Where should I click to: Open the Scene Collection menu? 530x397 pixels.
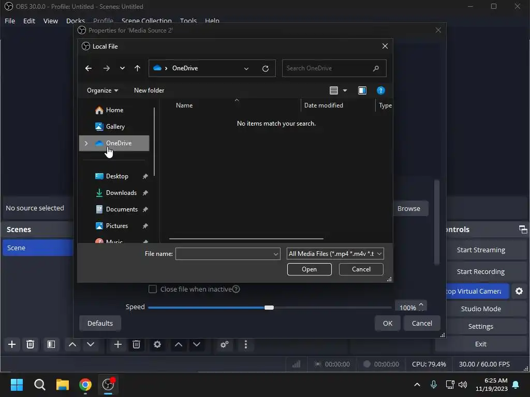click(x=146, y=21)
